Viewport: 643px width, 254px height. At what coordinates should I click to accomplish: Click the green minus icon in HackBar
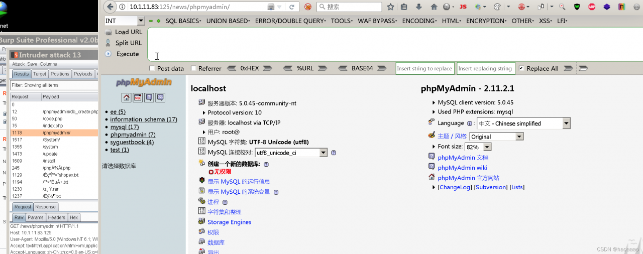pyautogui.click(x=151, y=21)
